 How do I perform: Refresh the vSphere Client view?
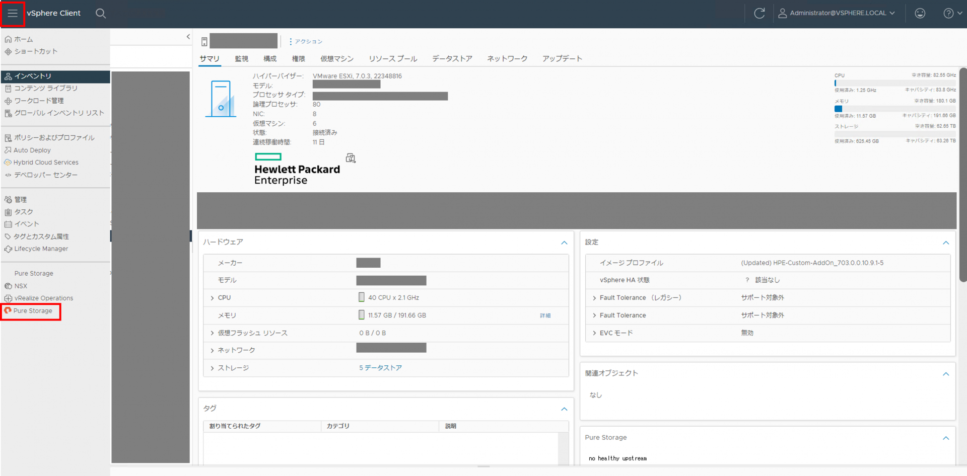(759, 14)
